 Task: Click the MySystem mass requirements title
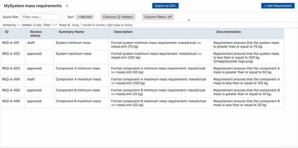click(33, 6)
